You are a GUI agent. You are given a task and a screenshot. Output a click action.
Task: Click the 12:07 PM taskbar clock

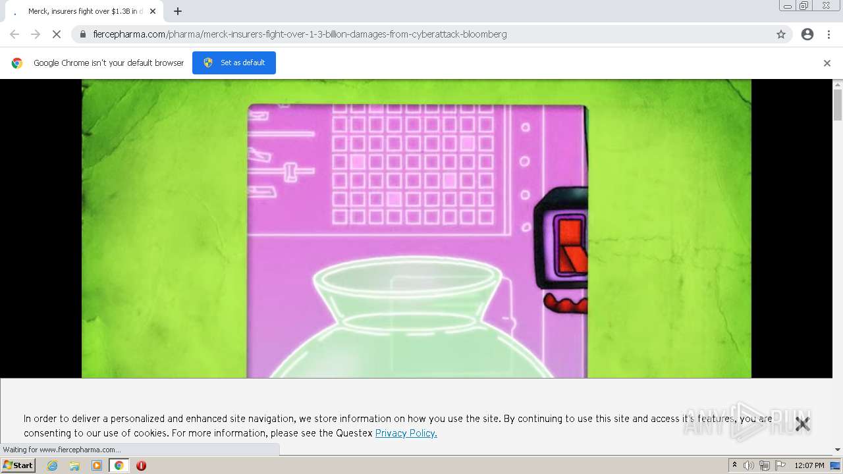click(809, 465)
